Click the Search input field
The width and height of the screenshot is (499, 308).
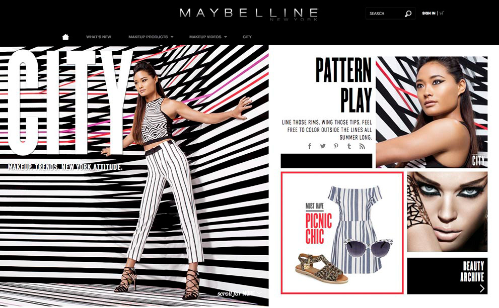385,14
